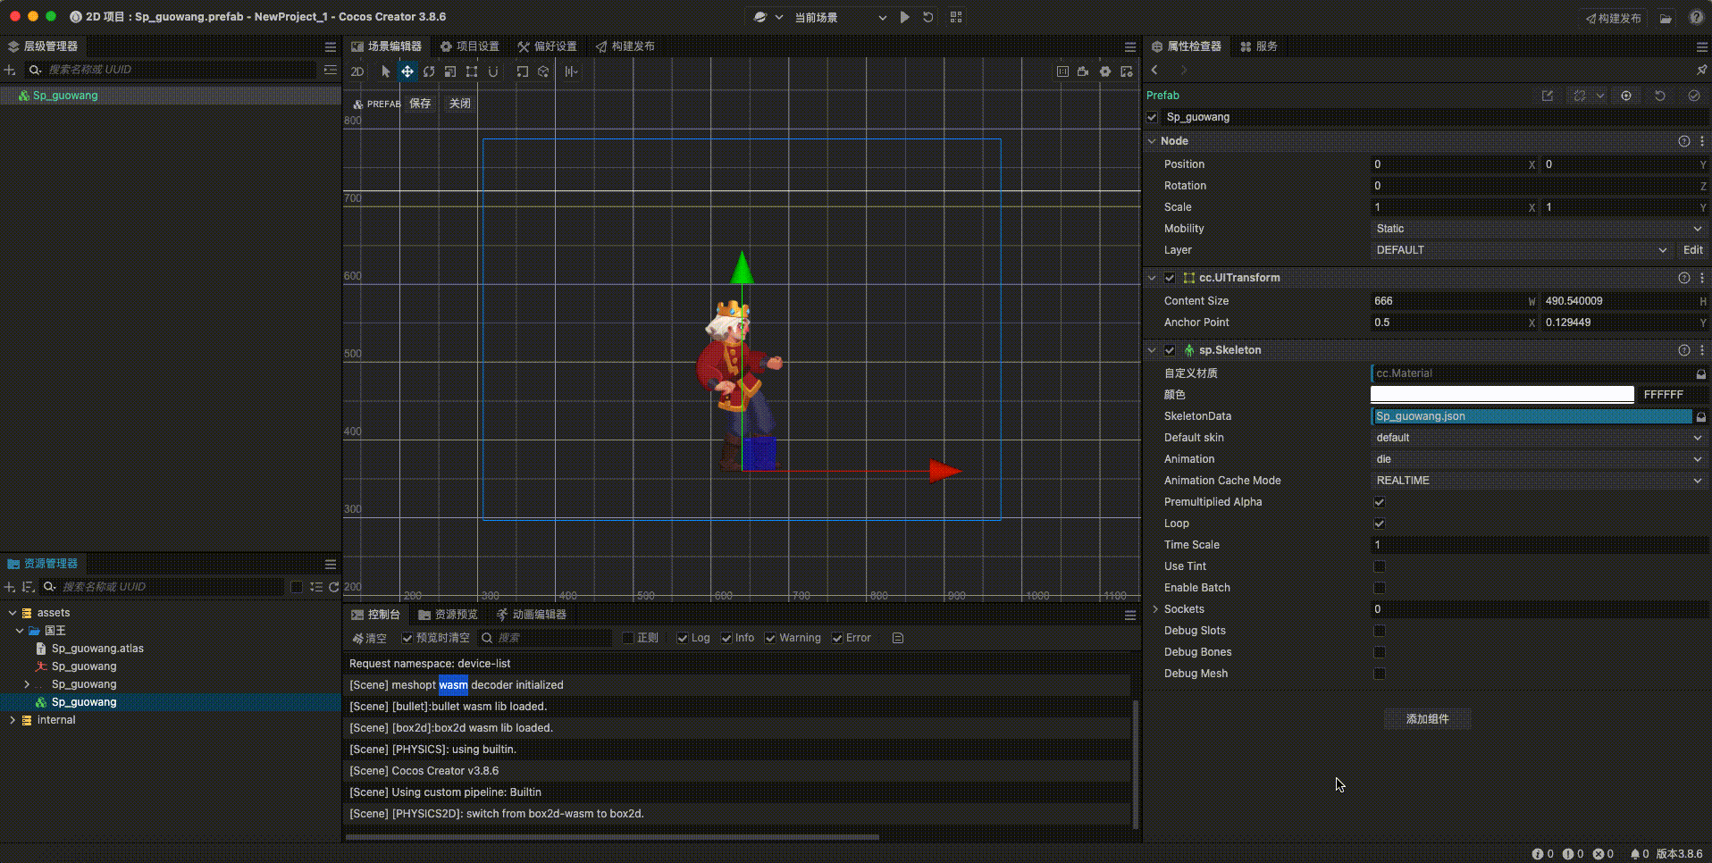Select the scale tool in scene toolbar

(x=450, y=71)
